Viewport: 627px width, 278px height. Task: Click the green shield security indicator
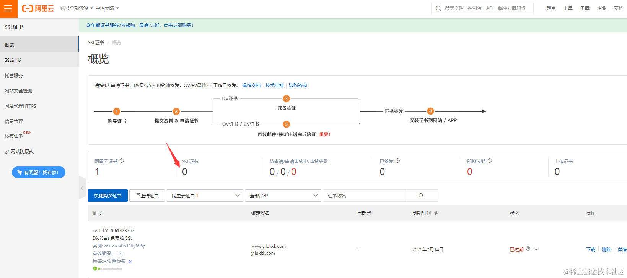95,268
